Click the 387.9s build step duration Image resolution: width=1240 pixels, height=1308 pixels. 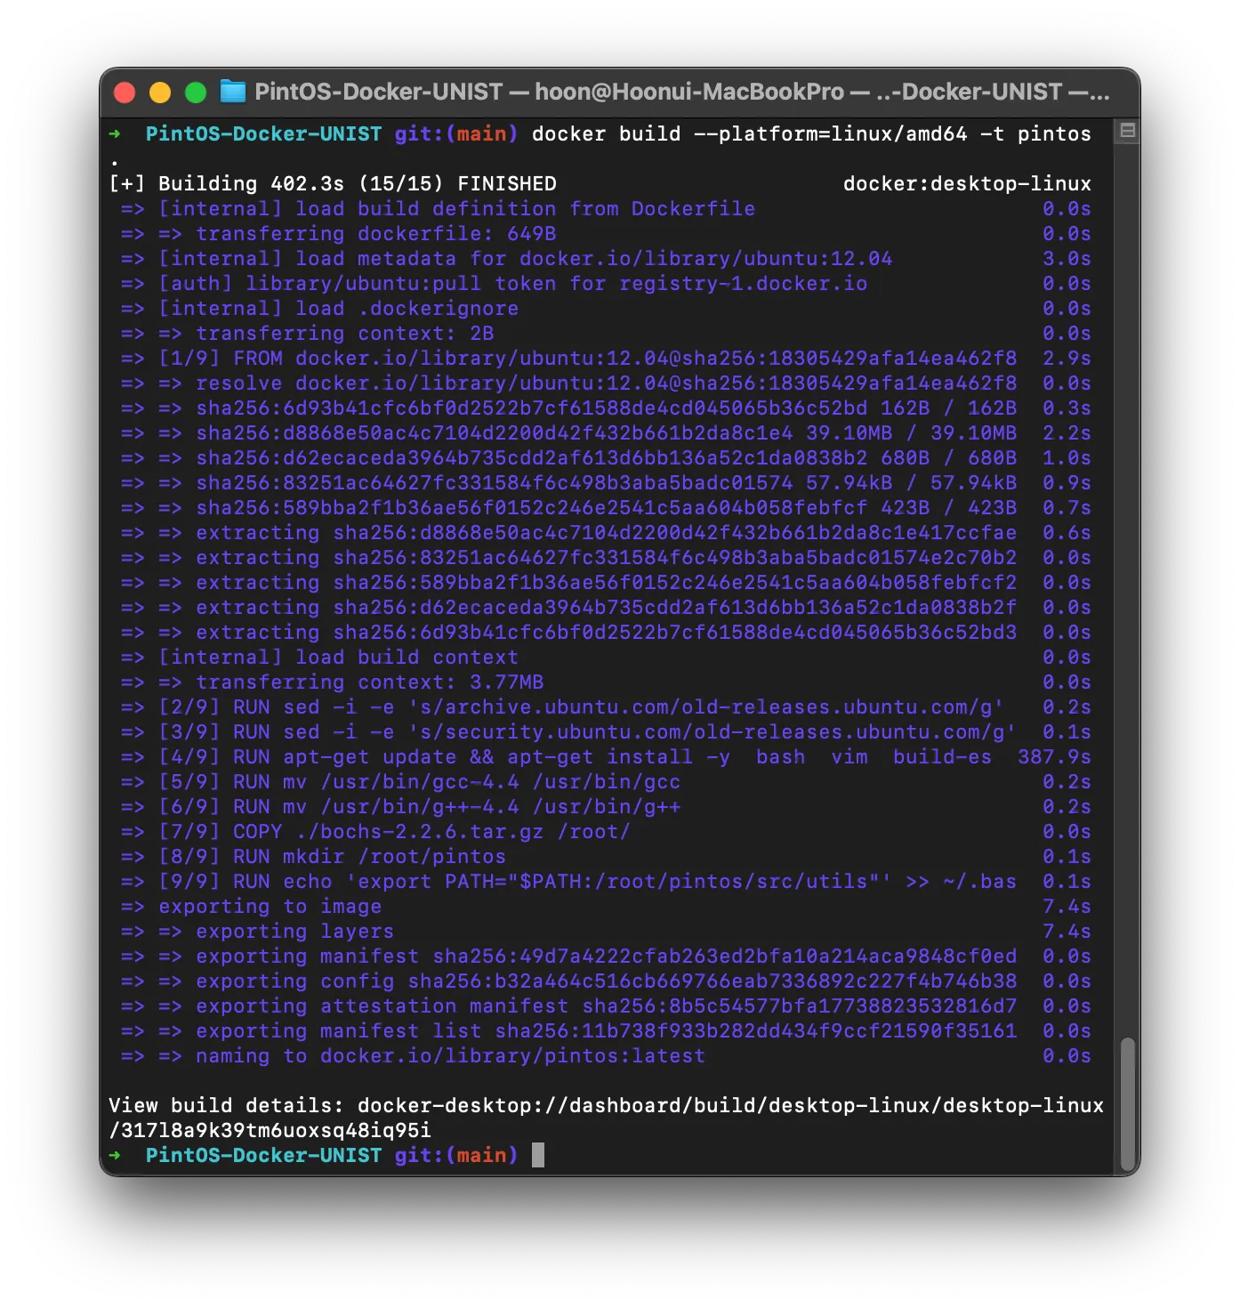1054,757
